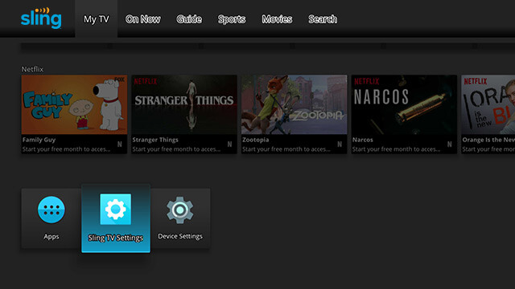Open the Search tab
Viewport: 515px width, 289px height.
pyautogui.click(x=323, y=19)
